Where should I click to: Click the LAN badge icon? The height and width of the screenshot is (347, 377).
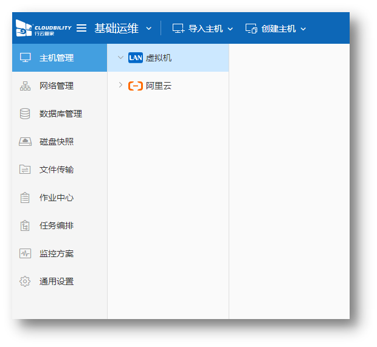pyautogui.click(x=136, y=58)
